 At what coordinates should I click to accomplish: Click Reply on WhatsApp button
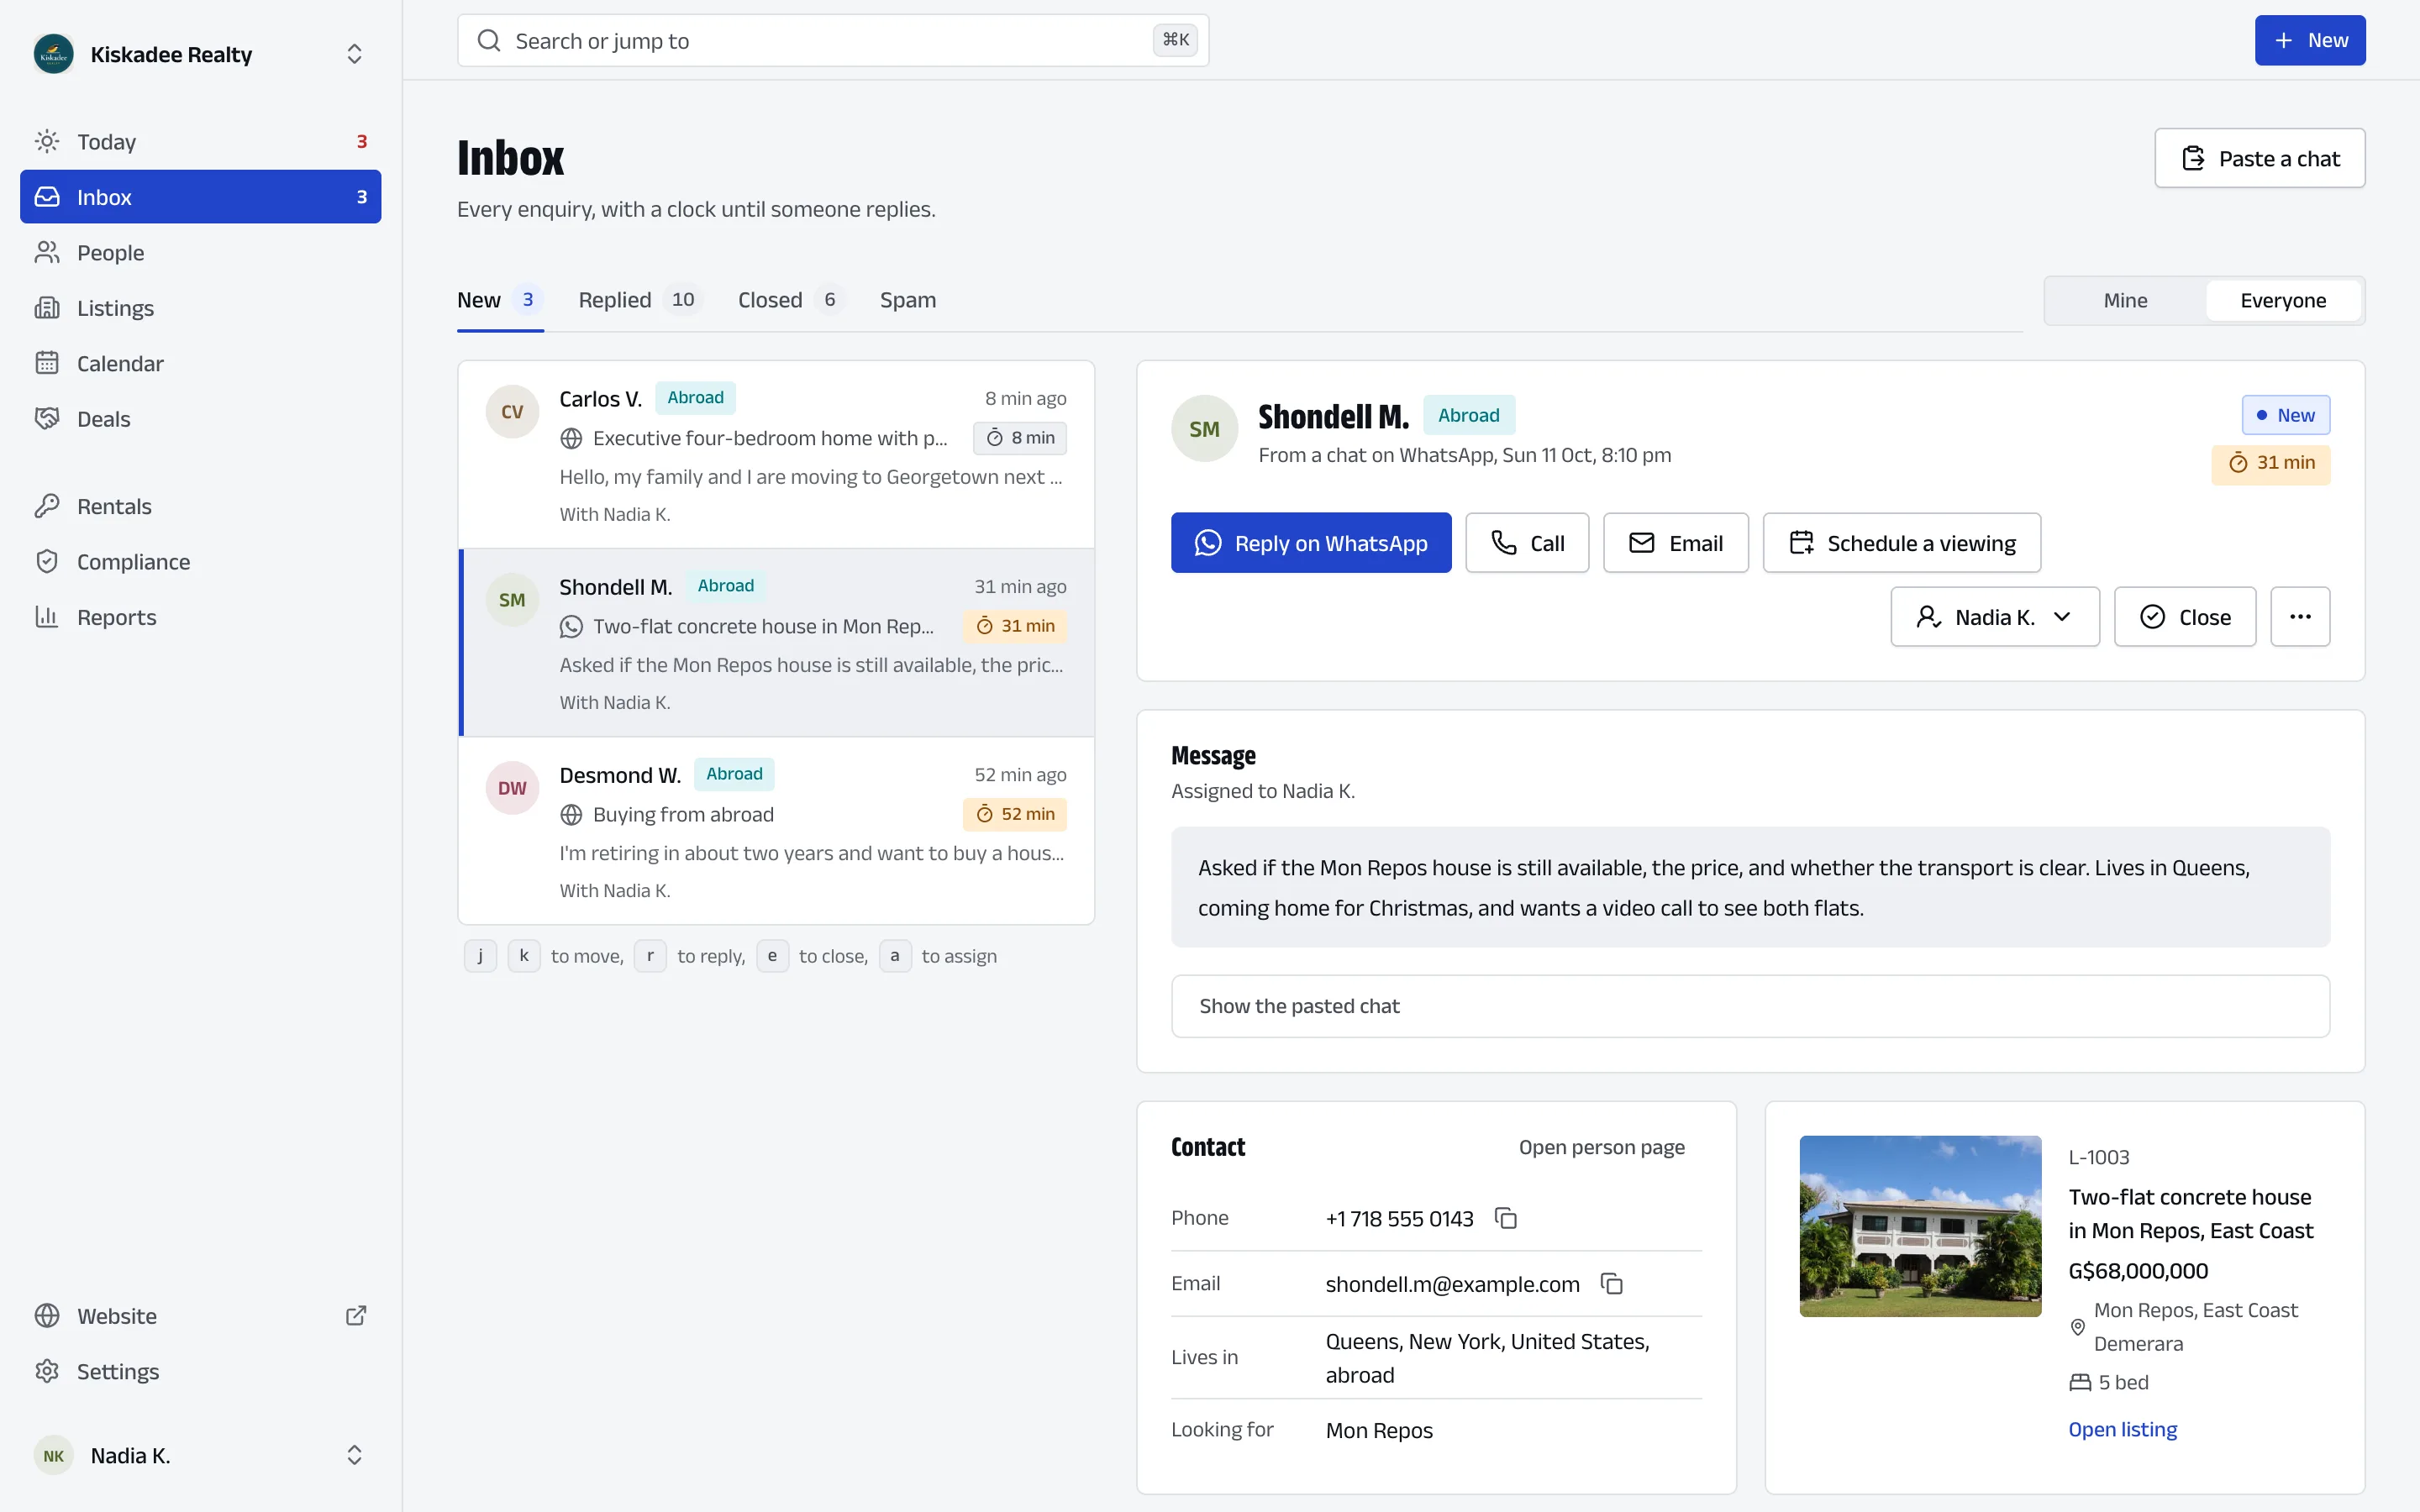coord(1311,543)
